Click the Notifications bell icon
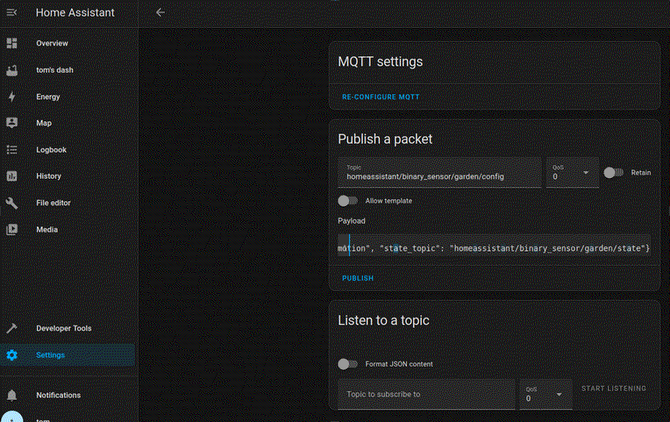 [12, 395]
